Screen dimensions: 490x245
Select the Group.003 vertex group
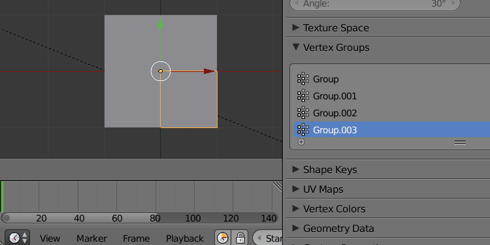[x=392, y=129]
